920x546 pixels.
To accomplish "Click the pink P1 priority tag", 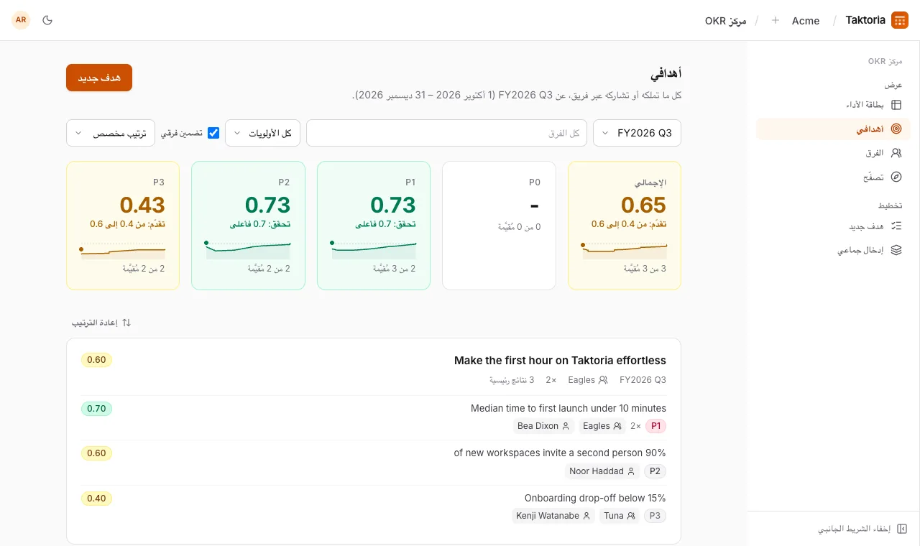I will (x=655, y=426).
